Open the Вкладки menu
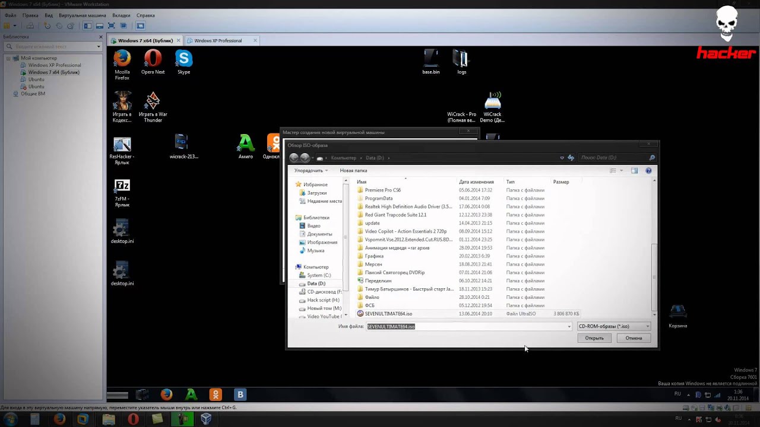This screenshot has width=760, height=427. (x=121, y=15)
